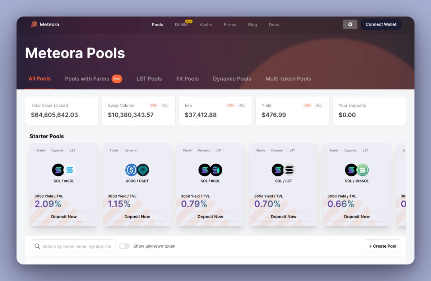Deposit Now into the SOL / stSOL pool

point(64,217)
